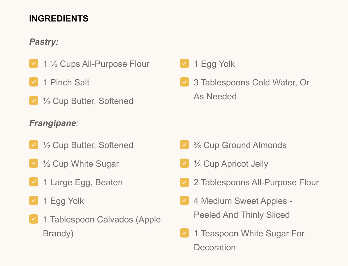Click the 'Peeled And Thinly Sliced' text line
The height and width of the screenshot is (266, 348).
point(242,215)
